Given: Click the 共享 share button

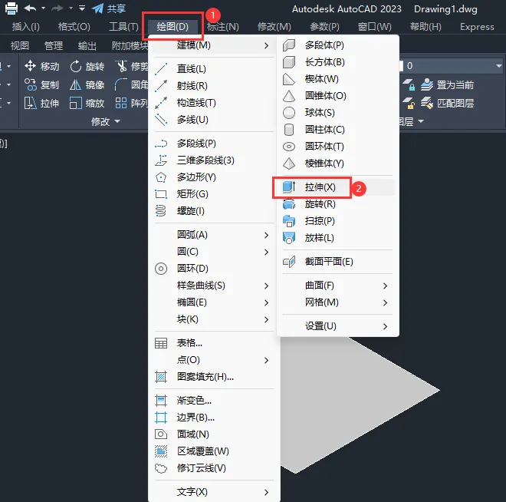Looking at the screenshot, I should pyautogui.click(x=109, y=8).
